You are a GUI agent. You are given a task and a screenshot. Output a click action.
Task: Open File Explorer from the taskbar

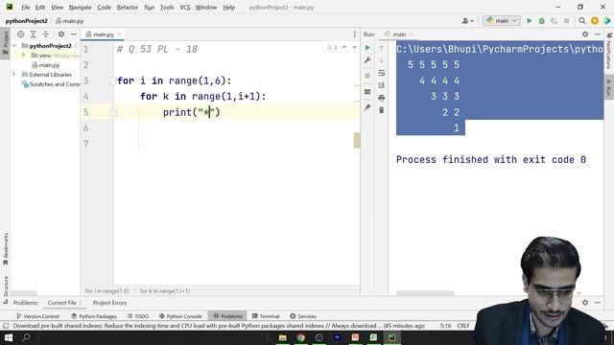pos(282,337)
